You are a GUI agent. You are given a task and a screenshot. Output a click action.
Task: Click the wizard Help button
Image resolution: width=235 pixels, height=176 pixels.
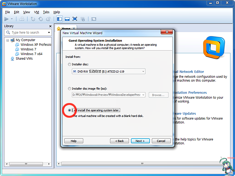[x=74, y=141]
